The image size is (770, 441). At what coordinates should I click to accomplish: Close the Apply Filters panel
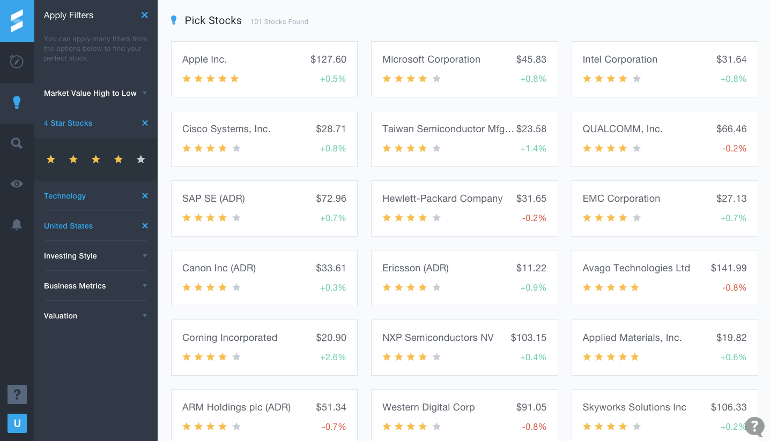(x=145, y=16)
